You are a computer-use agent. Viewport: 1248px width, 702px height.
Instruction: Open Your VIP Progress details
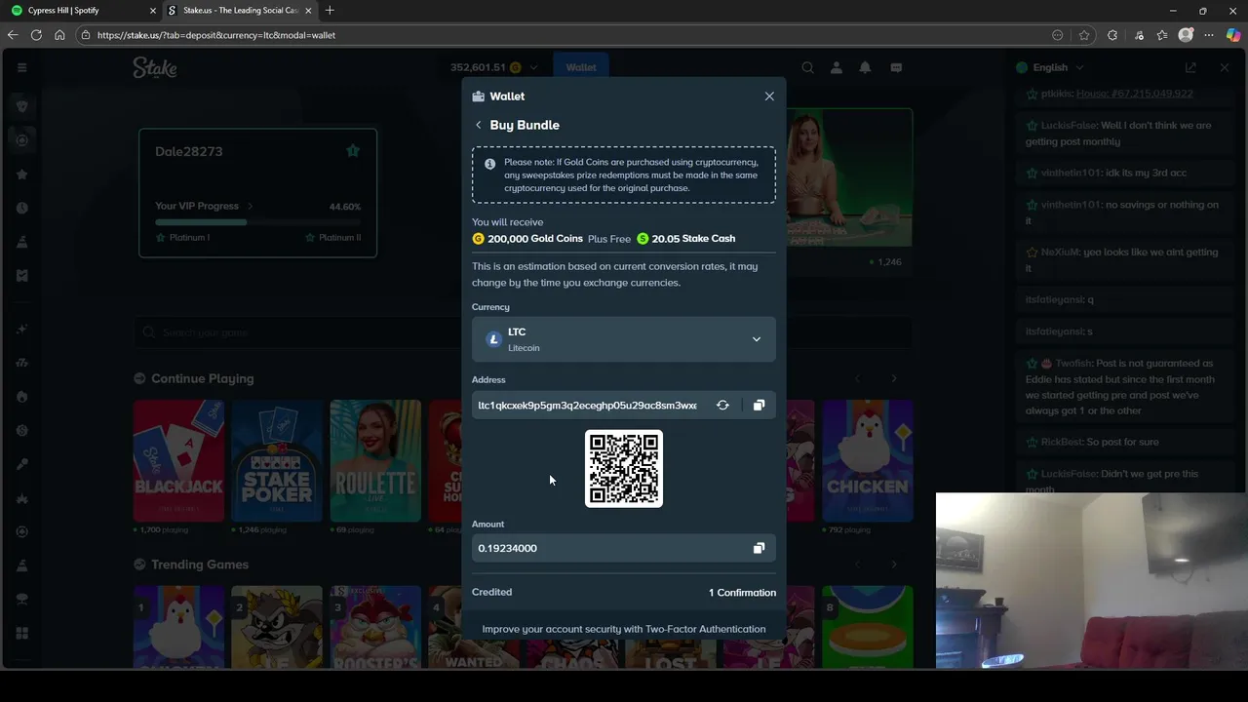coord(204,206)
